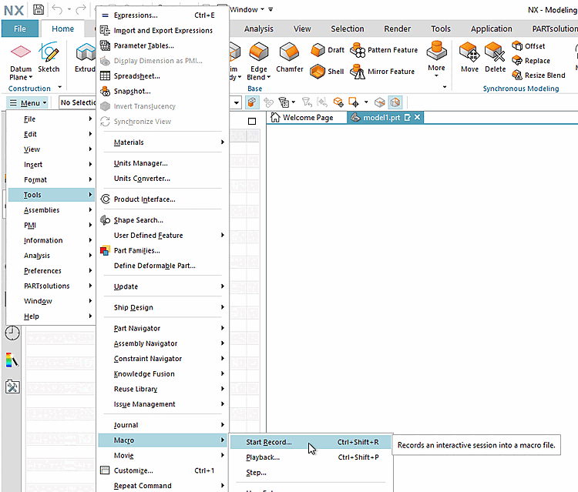Select the Datum Plane tool
The image size is (578, 492).
coord(21,62)
